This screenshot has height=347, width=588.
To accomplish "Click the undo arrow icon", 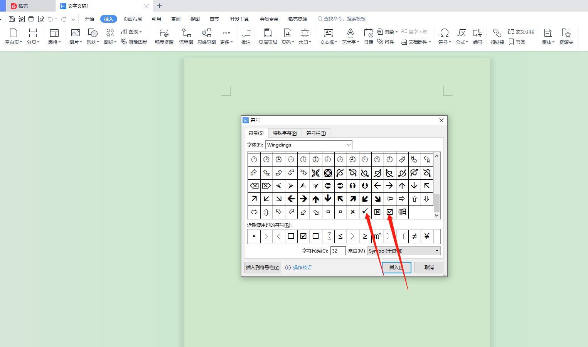I will coord(50,19).
